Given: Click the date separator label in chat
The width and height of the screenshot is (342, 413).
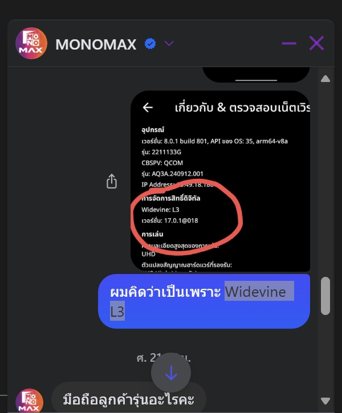Looking at the screenshot, I should [x=164, y=358].
